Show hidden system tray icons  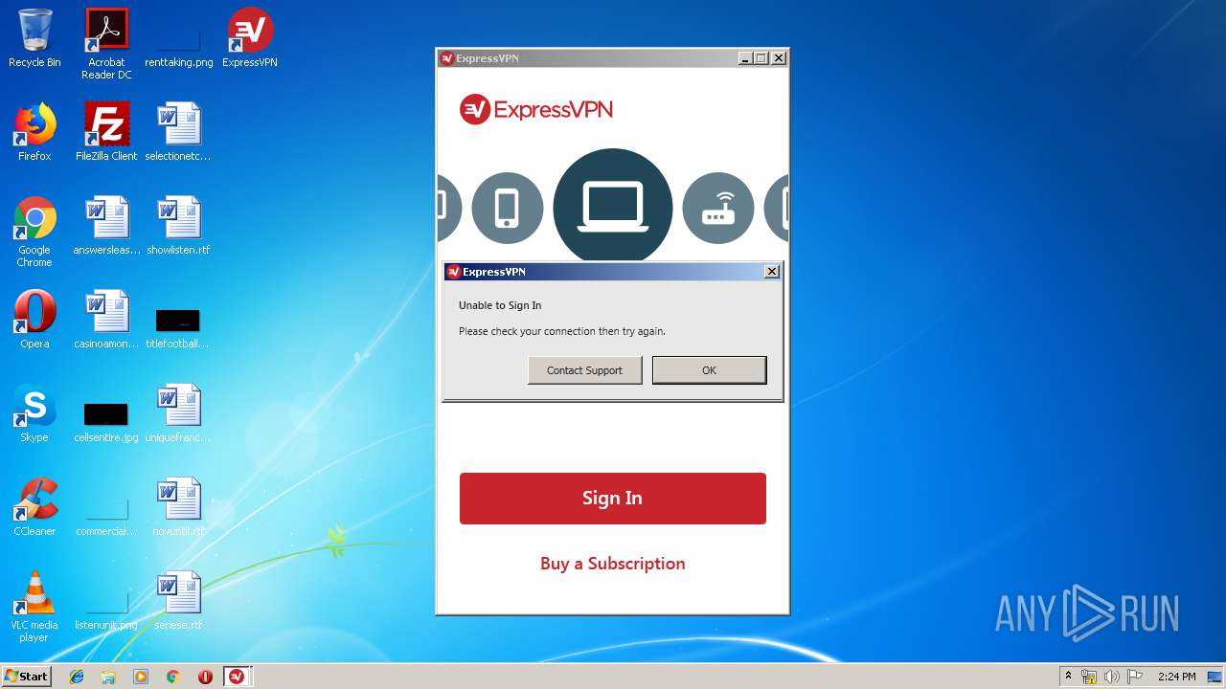1068,677
